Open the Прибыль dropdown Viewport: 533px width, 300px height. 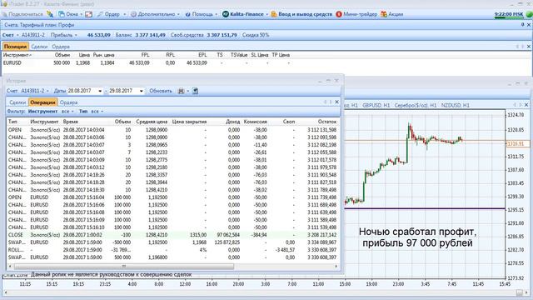point(64,35)
